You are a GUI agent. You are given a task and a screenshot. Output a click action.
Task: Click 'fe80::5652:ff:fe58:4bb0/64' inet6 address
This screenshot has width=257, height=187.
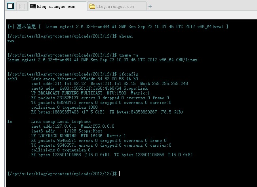(x=91, y=88)
